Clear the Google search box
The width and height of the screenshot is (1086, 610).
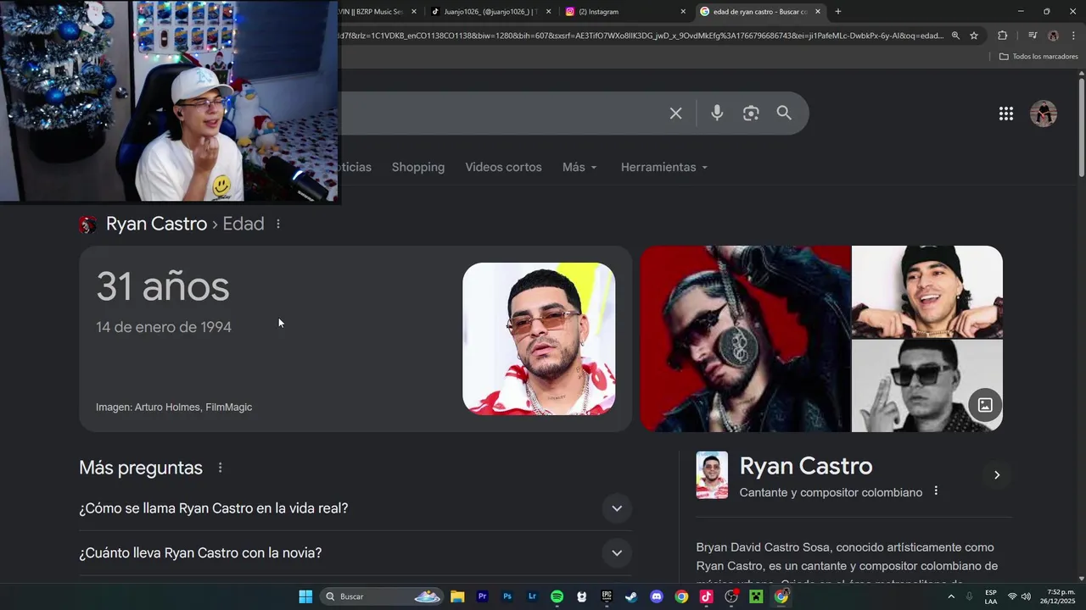675,113
